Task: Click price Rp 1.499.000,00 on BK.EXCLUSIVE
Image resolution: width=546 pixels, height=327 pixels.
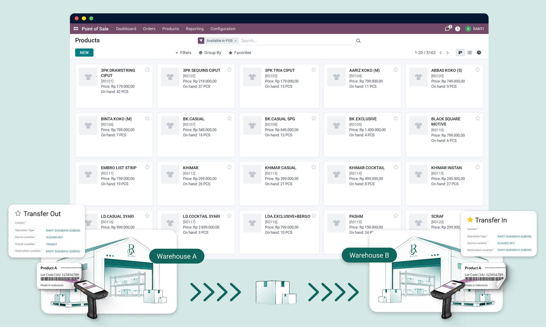Action: [367, 130]
